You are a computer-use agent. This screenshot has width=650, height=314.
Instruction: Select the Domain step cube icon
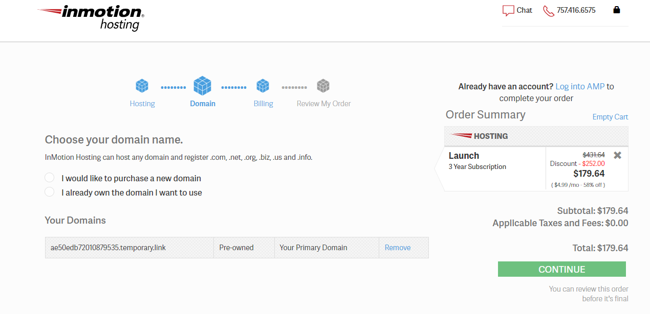coord(202,85)
